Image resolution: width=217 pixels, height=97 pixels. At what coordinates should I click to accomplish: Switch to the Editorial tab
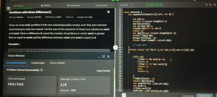46,5
